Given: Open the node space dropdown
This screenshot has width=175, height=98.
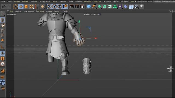Looking at the screenshot, I should (x=164, y=2).
